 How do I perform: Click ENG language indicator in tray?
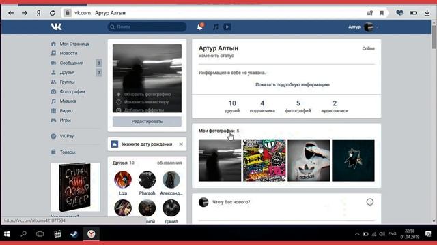(392, 234)
